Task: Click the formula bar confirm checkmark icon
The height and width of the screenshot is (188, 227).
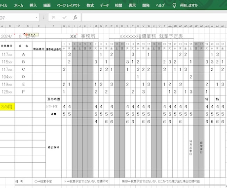Action: [x=64, y=17]
